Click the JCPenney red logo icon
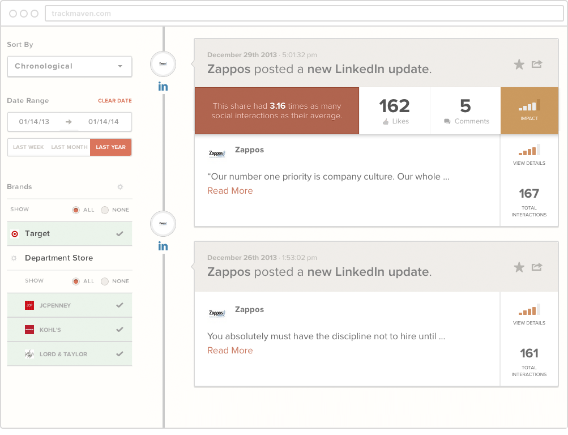Image resolution: width=568 pixels, height=435 pixels. point(29,305)
